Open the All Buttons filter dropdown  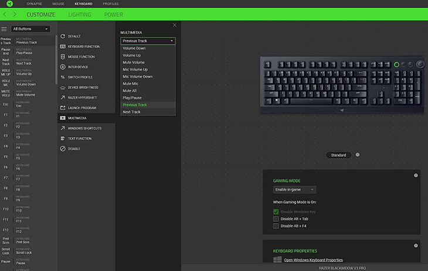30,29
